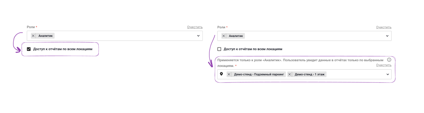This screenshot has width=424, height=113.
Task: Remove the Аналитик tag in the left Роли field
Action: [33, 36]
